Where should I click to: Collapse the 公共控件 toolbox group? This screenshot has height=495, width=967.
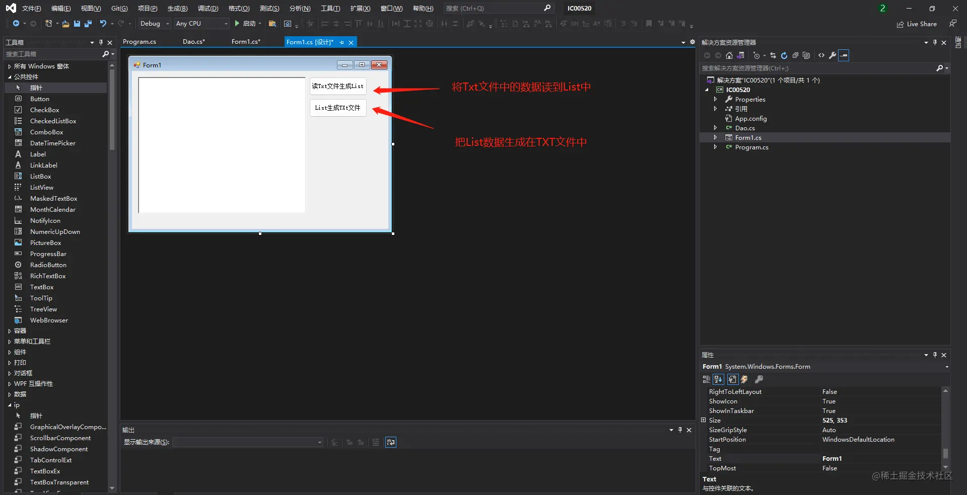pyautogui.click(x=10, y=76)
